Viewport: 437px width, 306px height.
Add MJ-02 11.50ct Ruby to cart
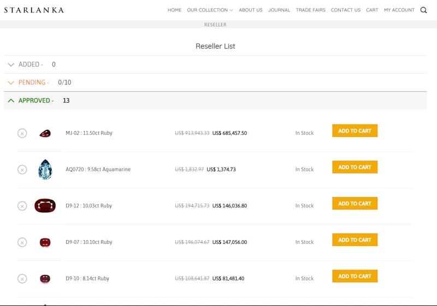(x=355, y=131)
